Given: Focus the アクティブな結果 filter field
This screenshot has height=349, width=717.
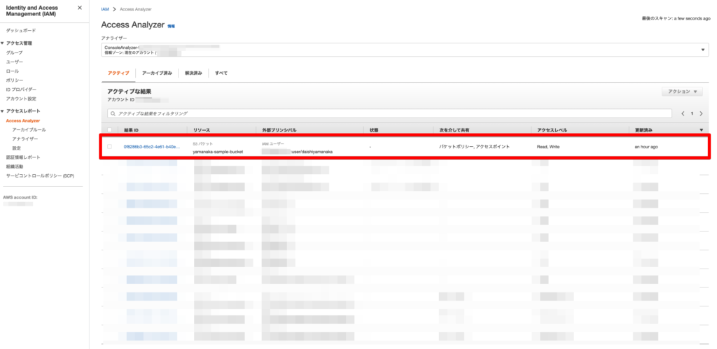Looking at the screenshot, I should click(392, 113).
